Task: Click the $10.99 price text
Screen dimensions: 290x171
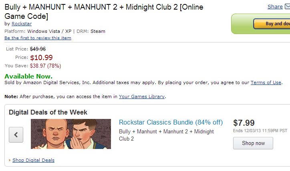Action: coord(41,58)
